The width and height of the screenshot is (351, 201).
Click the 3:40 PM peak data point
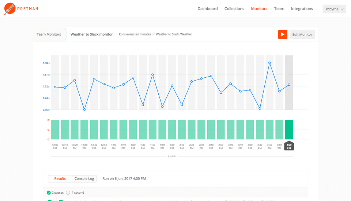pyautogui.click(x=269, y=63)
